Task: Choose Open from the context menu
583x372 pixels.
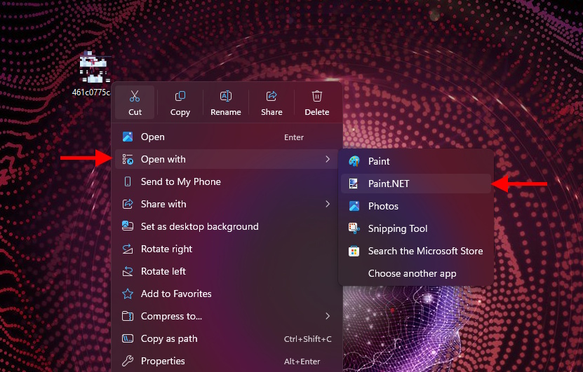Action: 227,137
